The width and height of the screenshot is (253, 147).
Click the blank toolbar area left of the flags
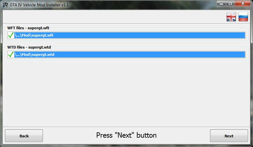(113, 17)
